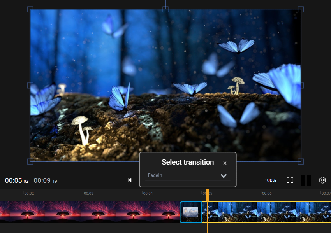Click the current time 00:05 display
The height and width of the screenshot is (233, 331).
click(16, 180)
